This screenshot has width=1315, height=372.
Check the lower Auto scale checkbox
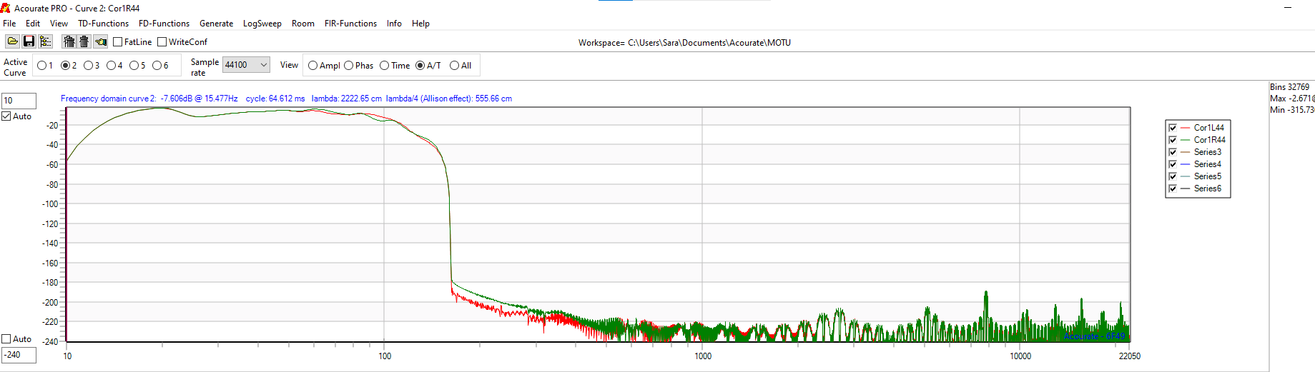(x=6, y=339)
